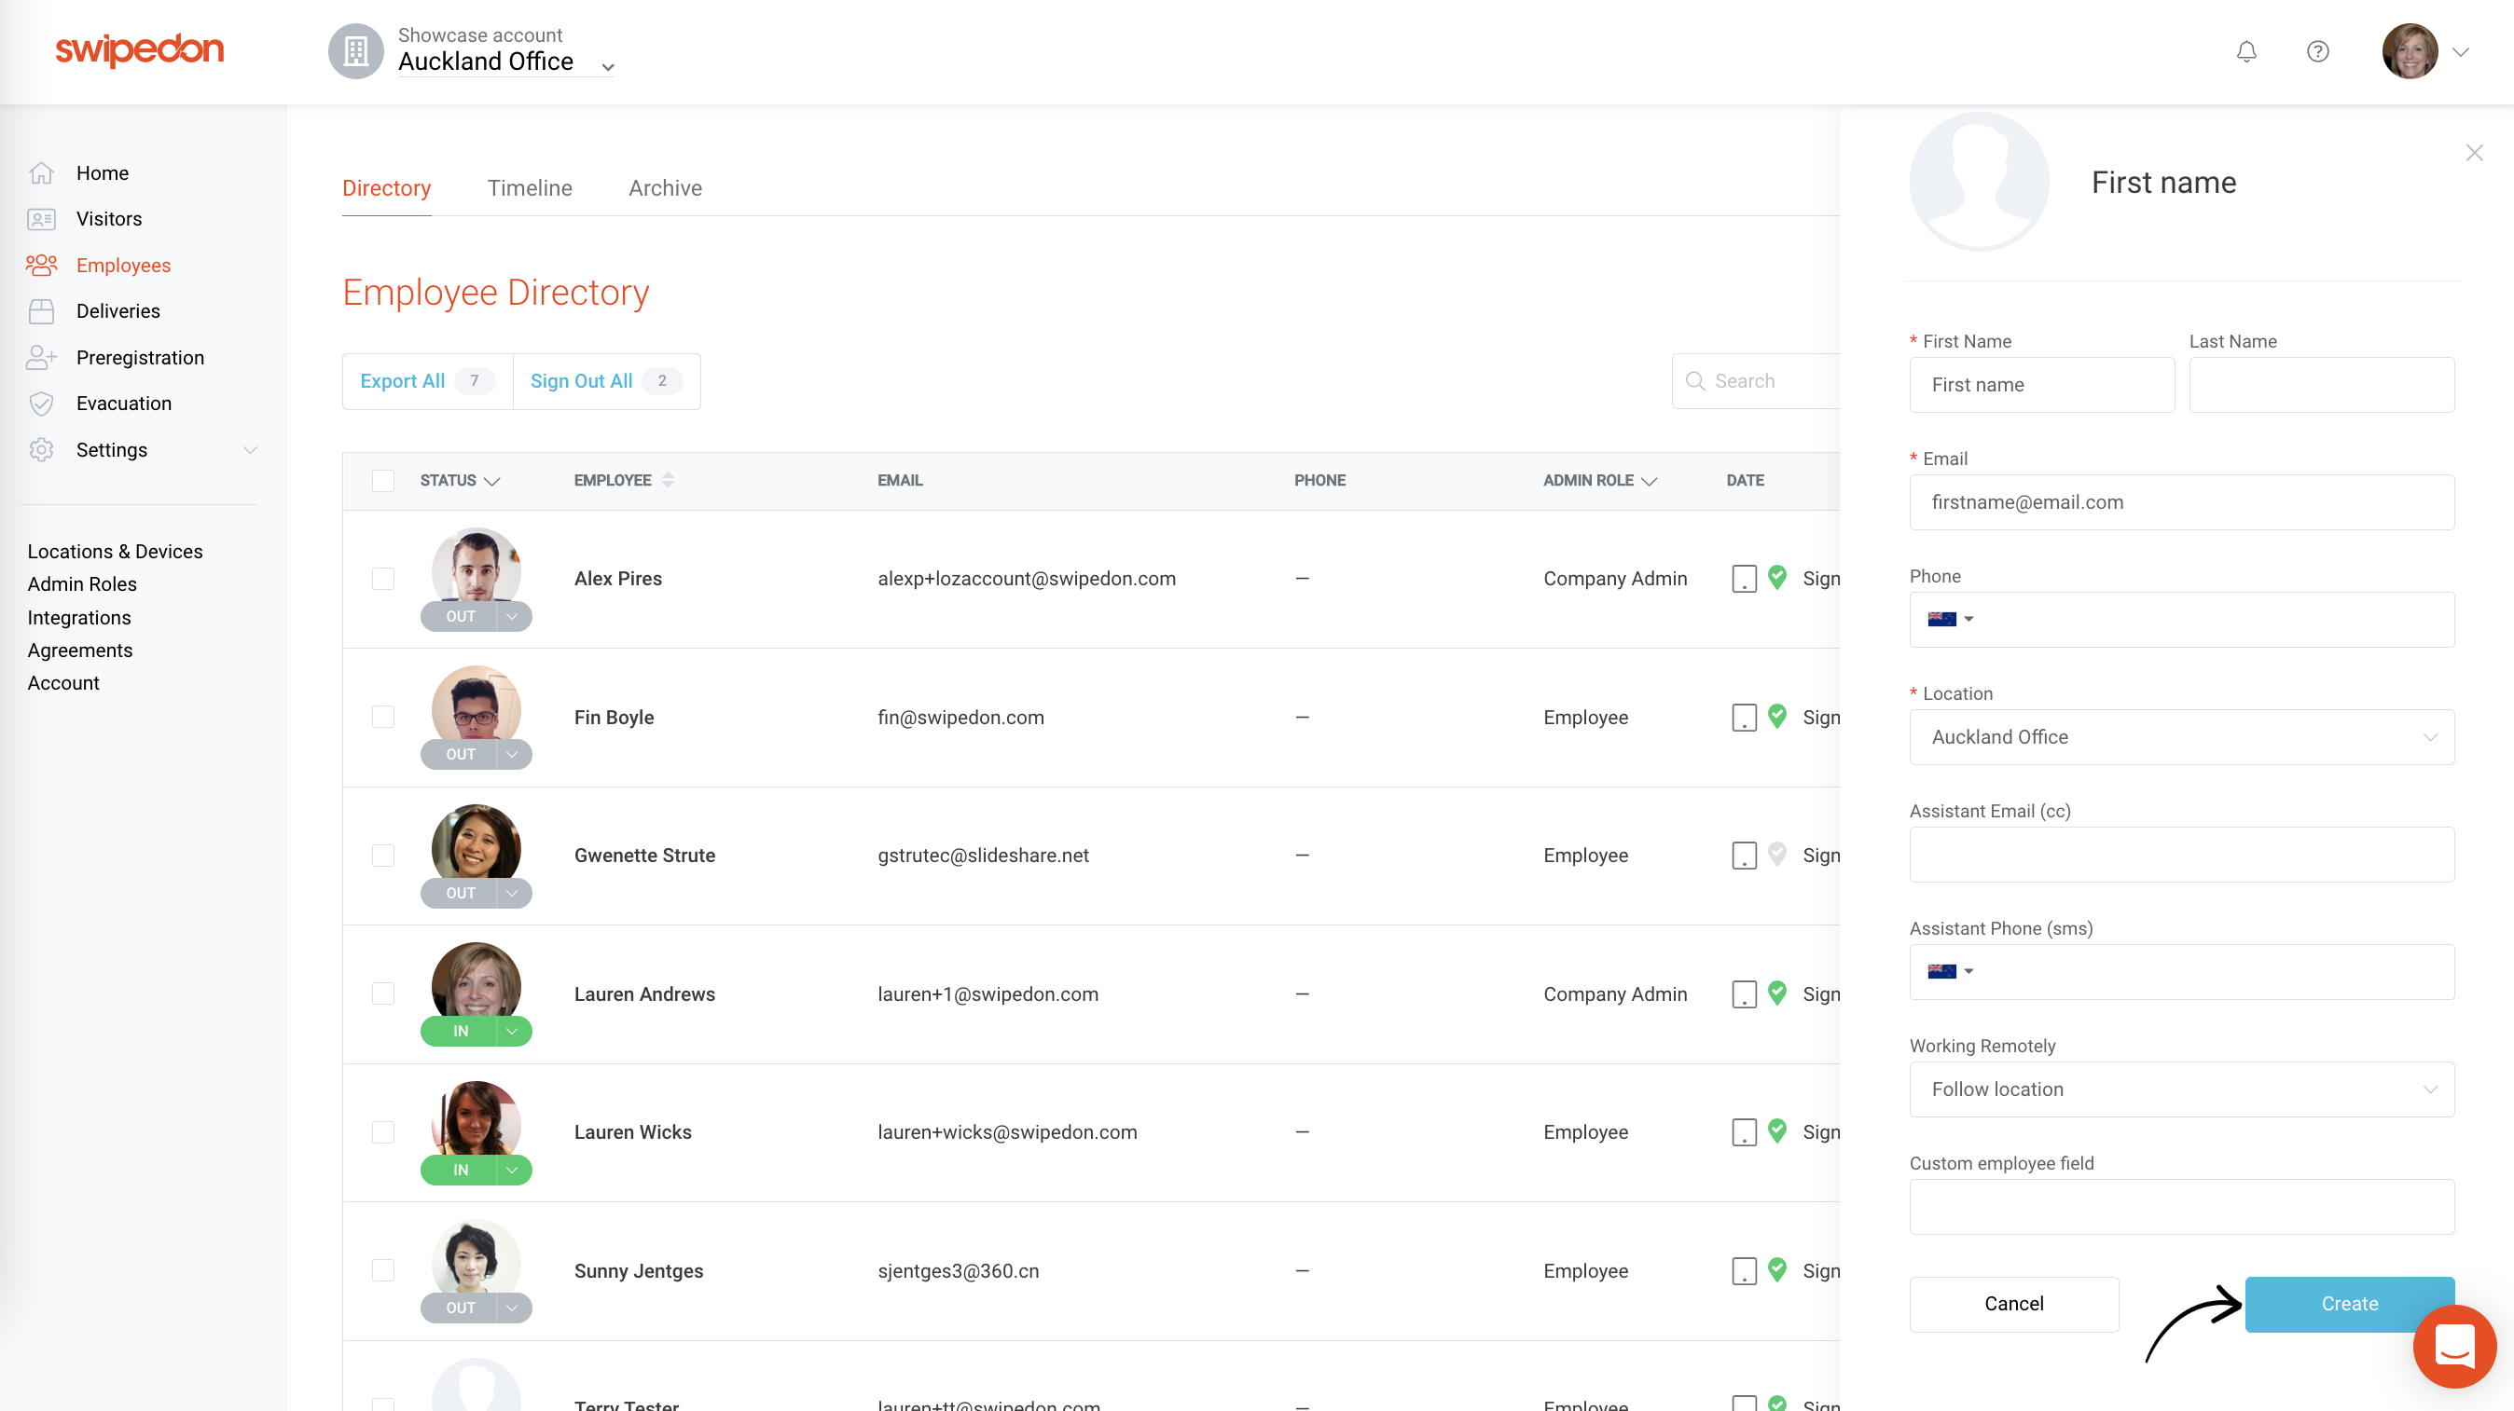
Task: Click green location pin in Fin Boyle row
Action: [1777, 716]
